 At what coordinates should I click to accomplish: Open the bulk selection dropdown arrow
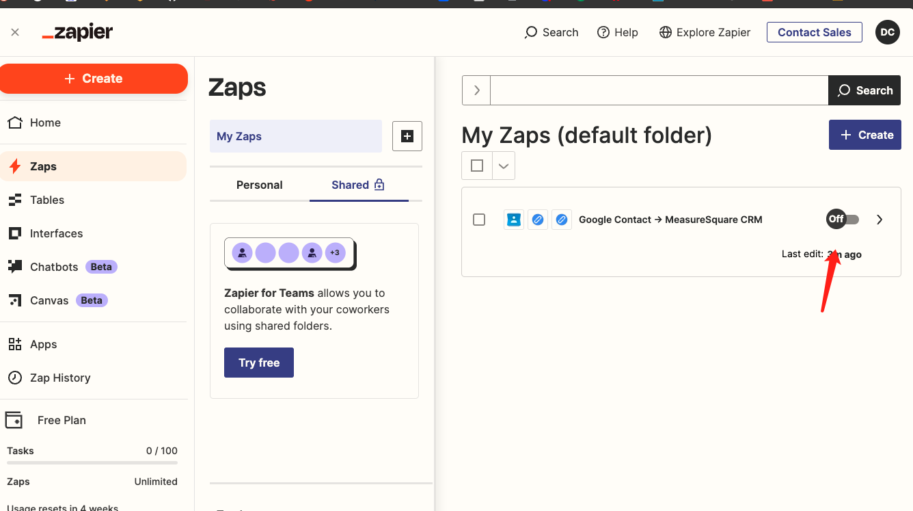pyautogui.click(x=504, y=166)
